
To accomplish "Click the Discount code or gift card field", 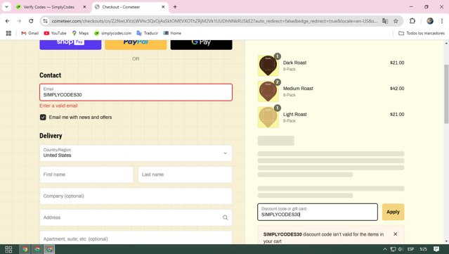I will click(318, 212).
